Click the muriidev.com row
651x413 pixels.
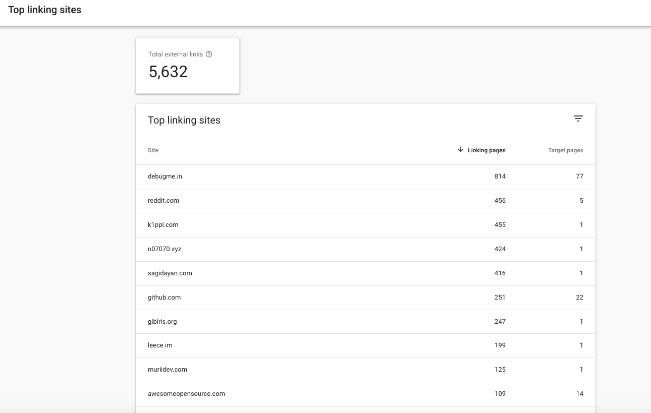(168, 370)
